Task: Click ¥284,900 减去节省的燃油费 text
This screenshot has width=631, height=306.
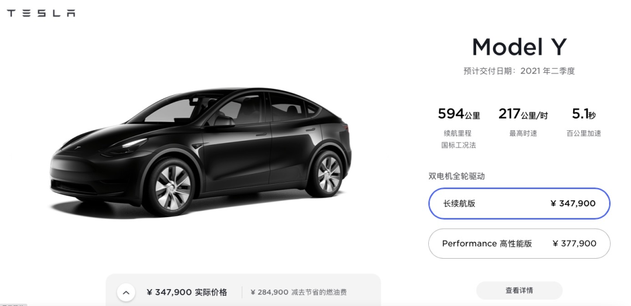Action: 298,293
